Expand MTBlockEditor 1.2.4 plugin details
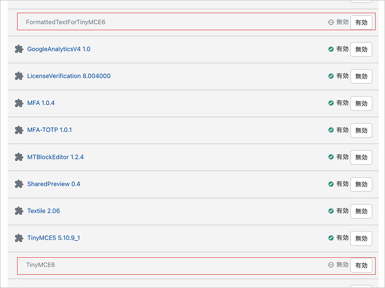Screen dimensions: 385x288 click(55, 157)
